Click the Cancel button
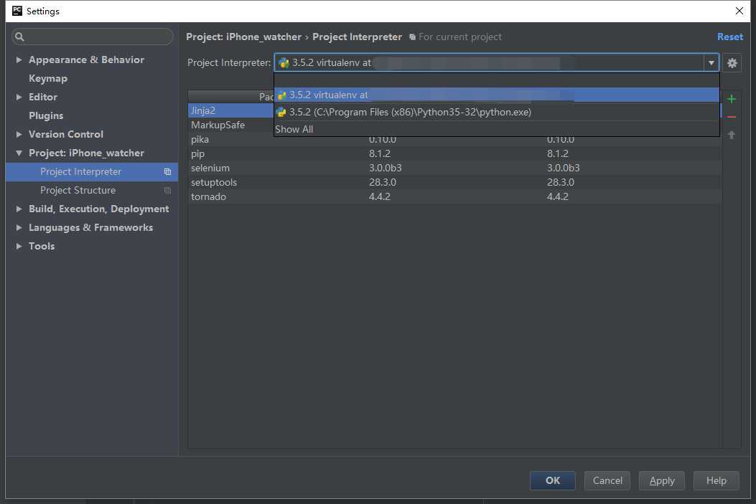This screenshot has width=756, height=504. [607, 480]
